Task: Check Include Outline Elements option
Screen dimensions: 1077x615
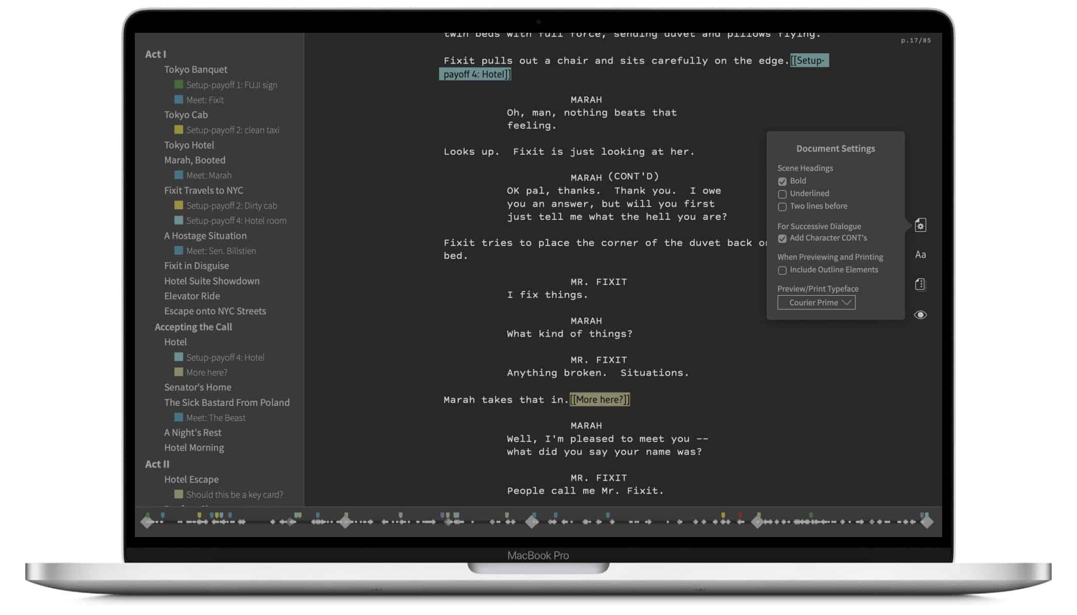Action: coord(782,270)
